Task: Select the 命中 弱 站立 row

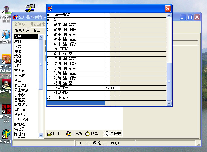Action: pos(76,25)
